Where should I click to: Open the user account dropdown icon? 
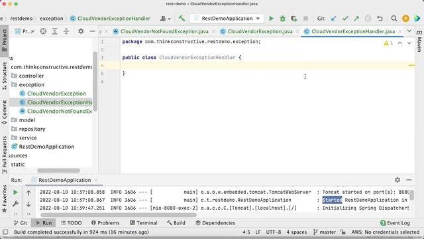pos(165,19)
